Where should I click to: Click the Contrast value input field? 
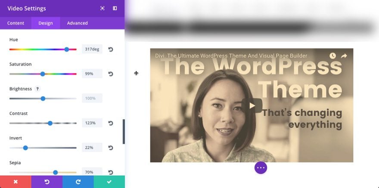[x=92, y=123]
